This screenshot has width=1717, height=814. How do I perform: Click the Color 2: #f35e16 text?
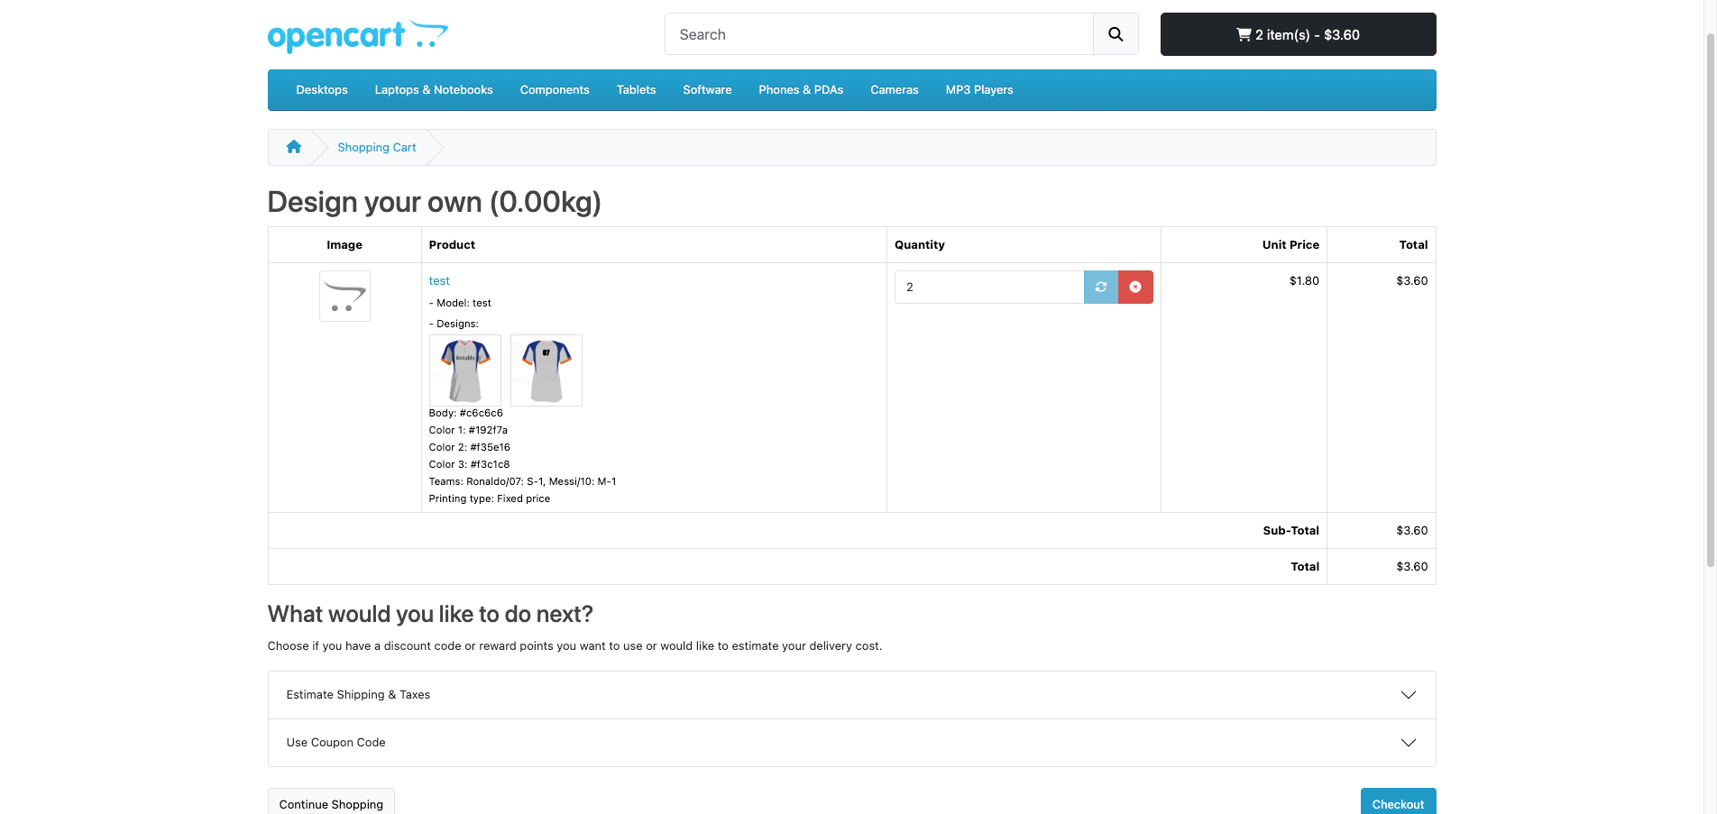[x=470, y=447]
